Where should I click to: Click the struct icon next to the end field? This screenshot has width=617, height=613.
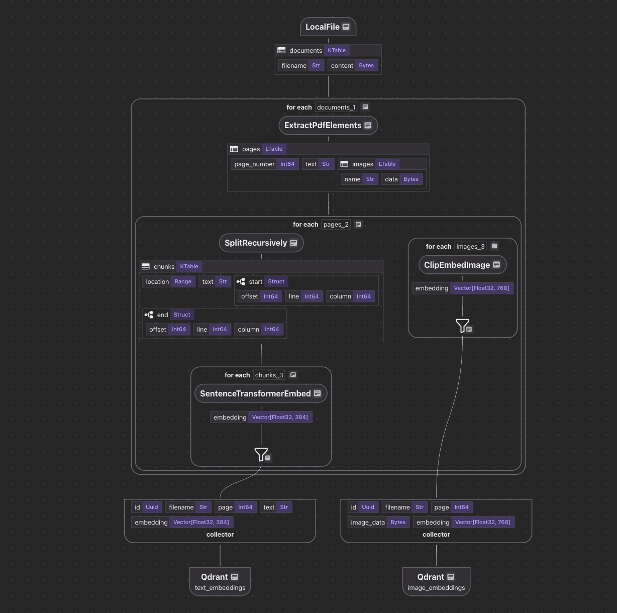(149, 315)
